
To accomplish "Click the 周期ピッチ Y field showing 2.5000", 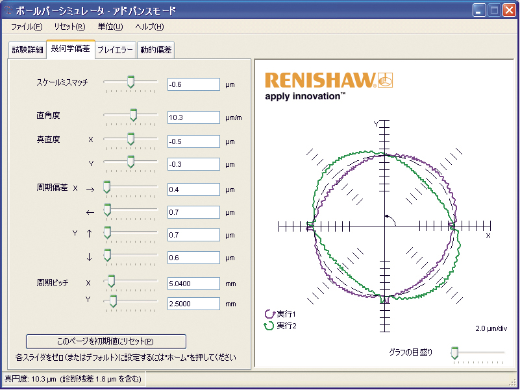I will (x=193, y=304).
